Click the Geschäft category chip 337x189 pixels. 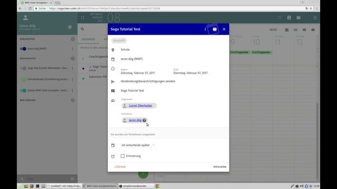[x=119, y=40]
